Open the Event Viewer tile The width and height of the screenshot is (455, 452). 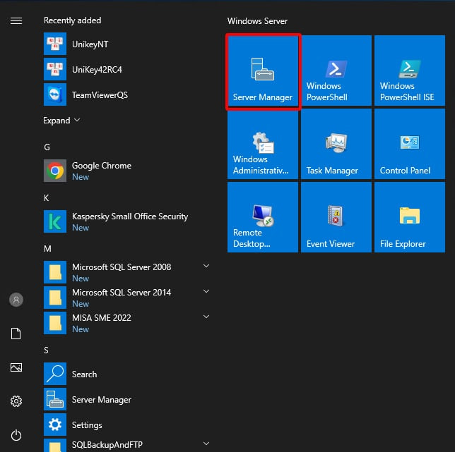336,217
